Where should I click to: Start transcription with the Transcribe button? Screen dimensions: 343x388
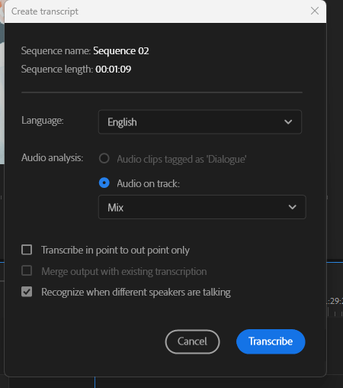click(271, 341)
